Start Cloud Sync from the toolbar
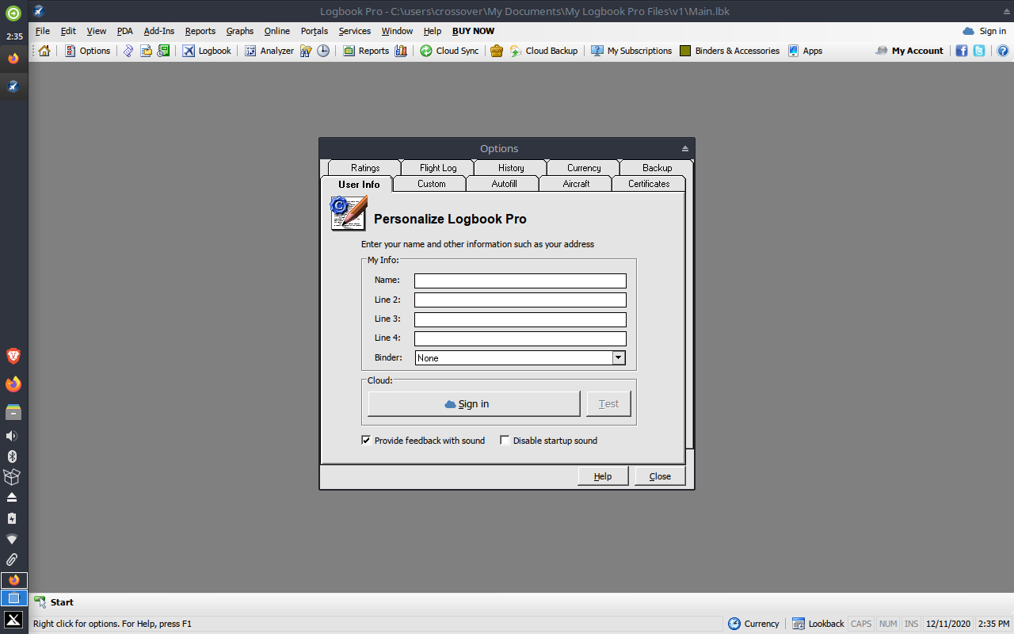The image size is (1014, 634). (449, 51)
